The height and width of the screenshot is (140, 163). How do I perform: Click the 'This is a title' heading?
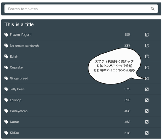pyautogui.click(x=19, y=24)
